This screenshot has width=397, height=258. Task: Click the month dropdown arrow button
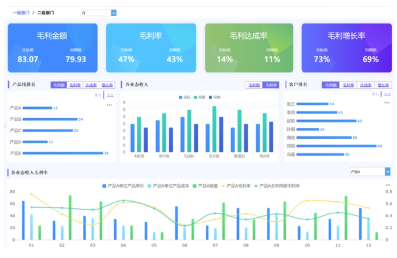114,13
